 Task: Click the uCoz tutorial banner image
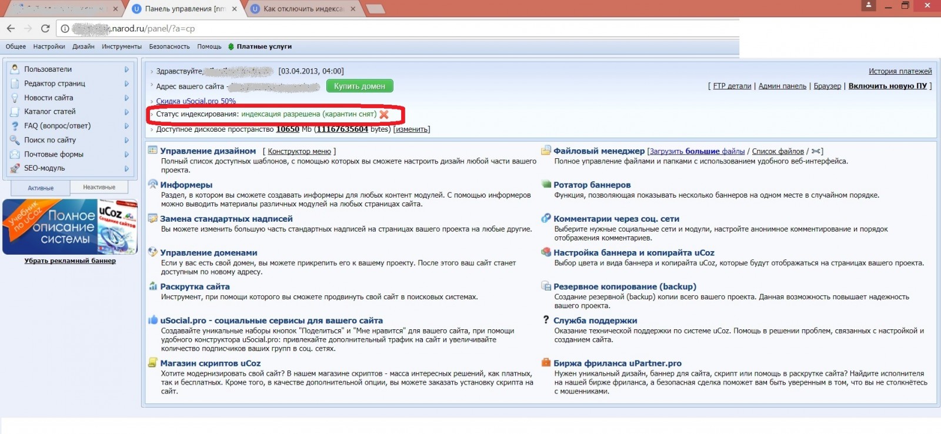pos(70,226)
